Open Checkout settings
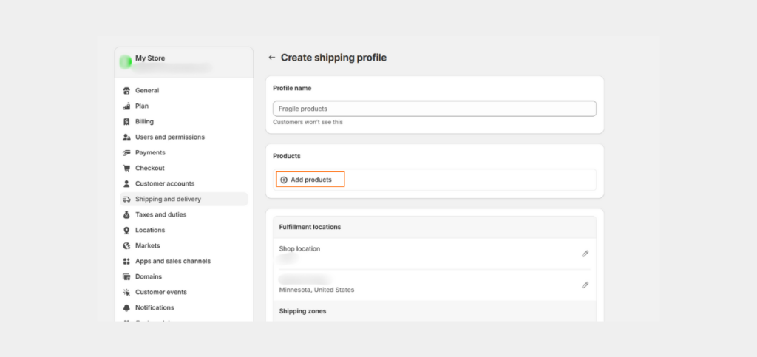 point(183,168)
